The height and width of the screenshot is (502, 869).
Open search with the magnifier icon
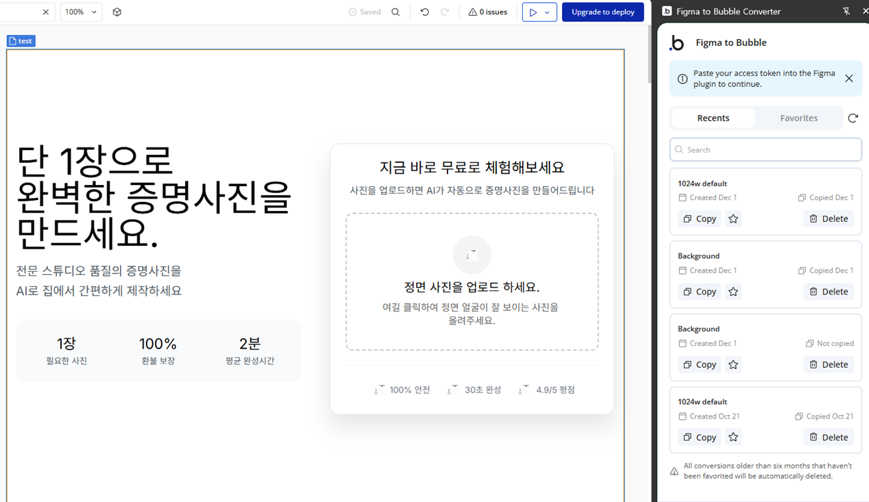(395, 12)
